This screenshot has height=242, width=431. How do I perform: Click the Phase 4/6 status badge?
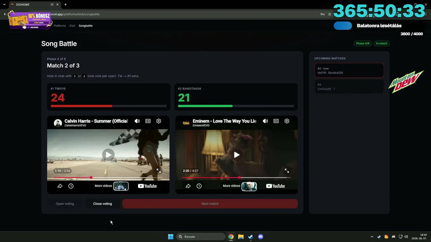363,43
